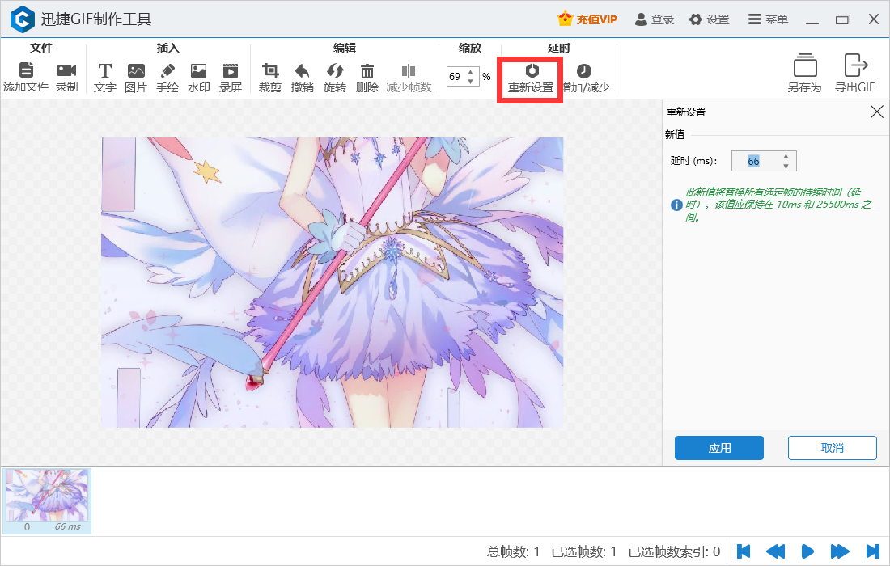Go to previous frame
This screenshot has height=566, width=890.
[x=775, y=551]
